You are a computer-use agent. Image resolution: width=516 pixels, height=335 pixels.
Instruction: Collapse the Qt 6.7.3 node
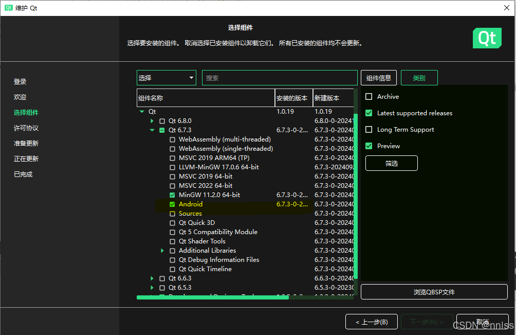[152, 130]
